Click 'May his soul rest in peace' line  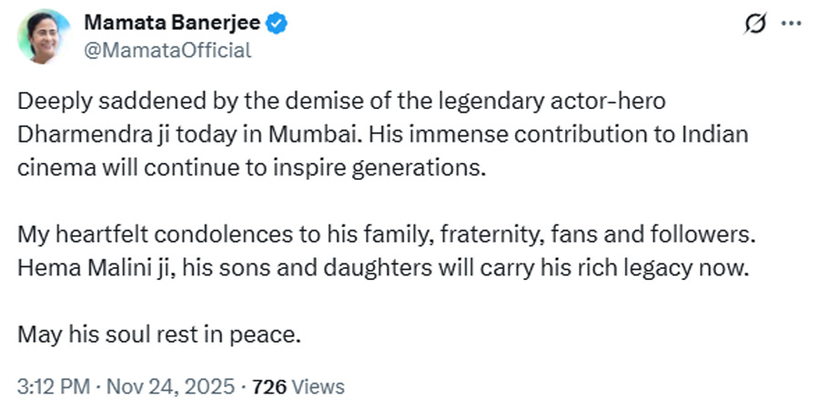[x=158, y=334]
